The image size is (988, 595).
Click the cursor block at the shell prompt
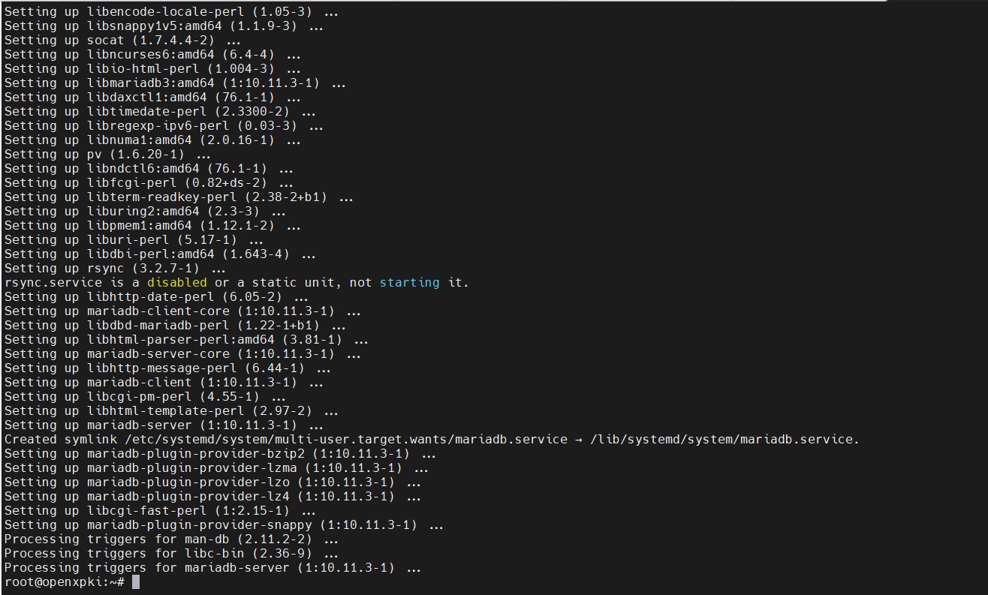tap(136, 582)
